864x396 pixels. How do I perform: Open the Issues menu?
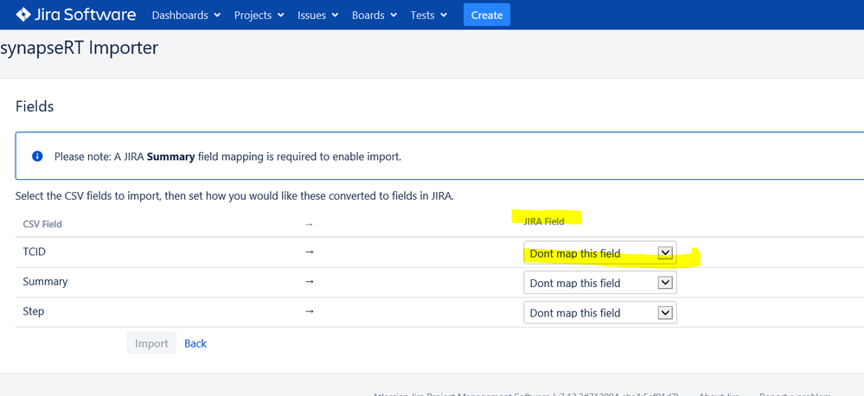click(318, 16)
